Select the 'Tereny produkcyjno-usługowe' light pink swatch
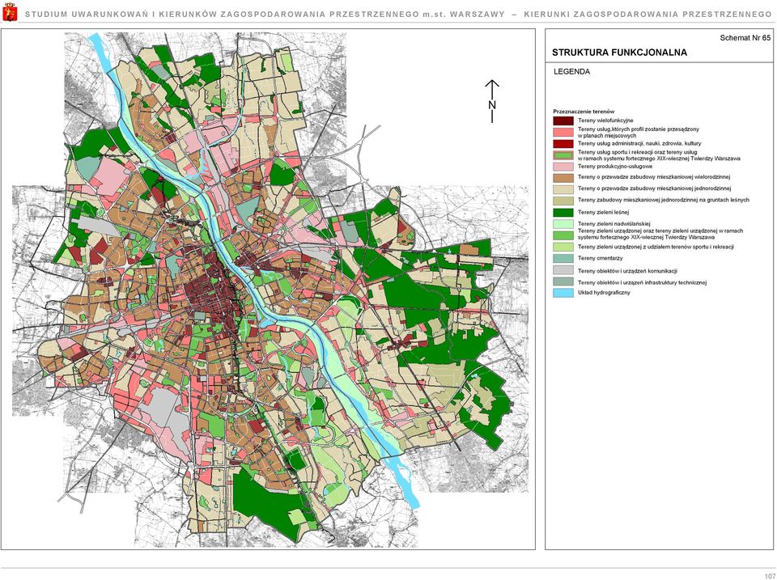This screenshot has height=580, width=777. point(563,167)
